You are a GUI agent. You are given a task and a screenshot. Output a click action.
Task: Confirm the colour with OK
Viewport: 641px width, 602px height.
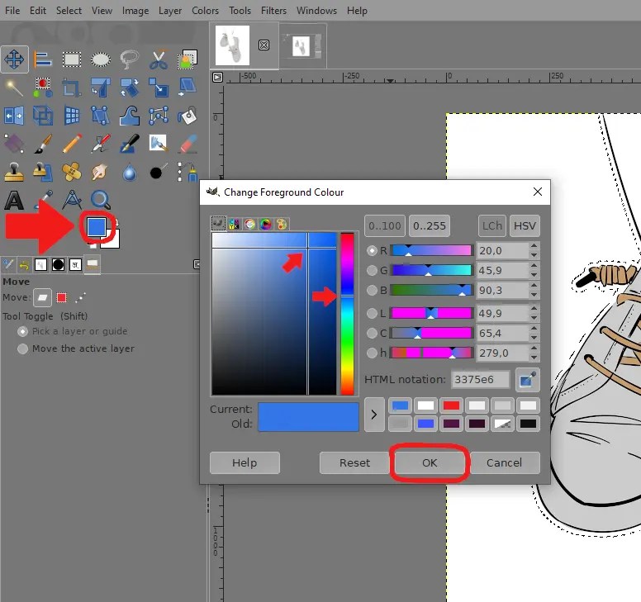coord(430,462)
